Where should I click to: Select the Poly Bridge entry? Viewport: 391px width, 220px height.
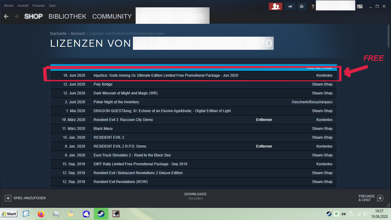pos(103,84)
